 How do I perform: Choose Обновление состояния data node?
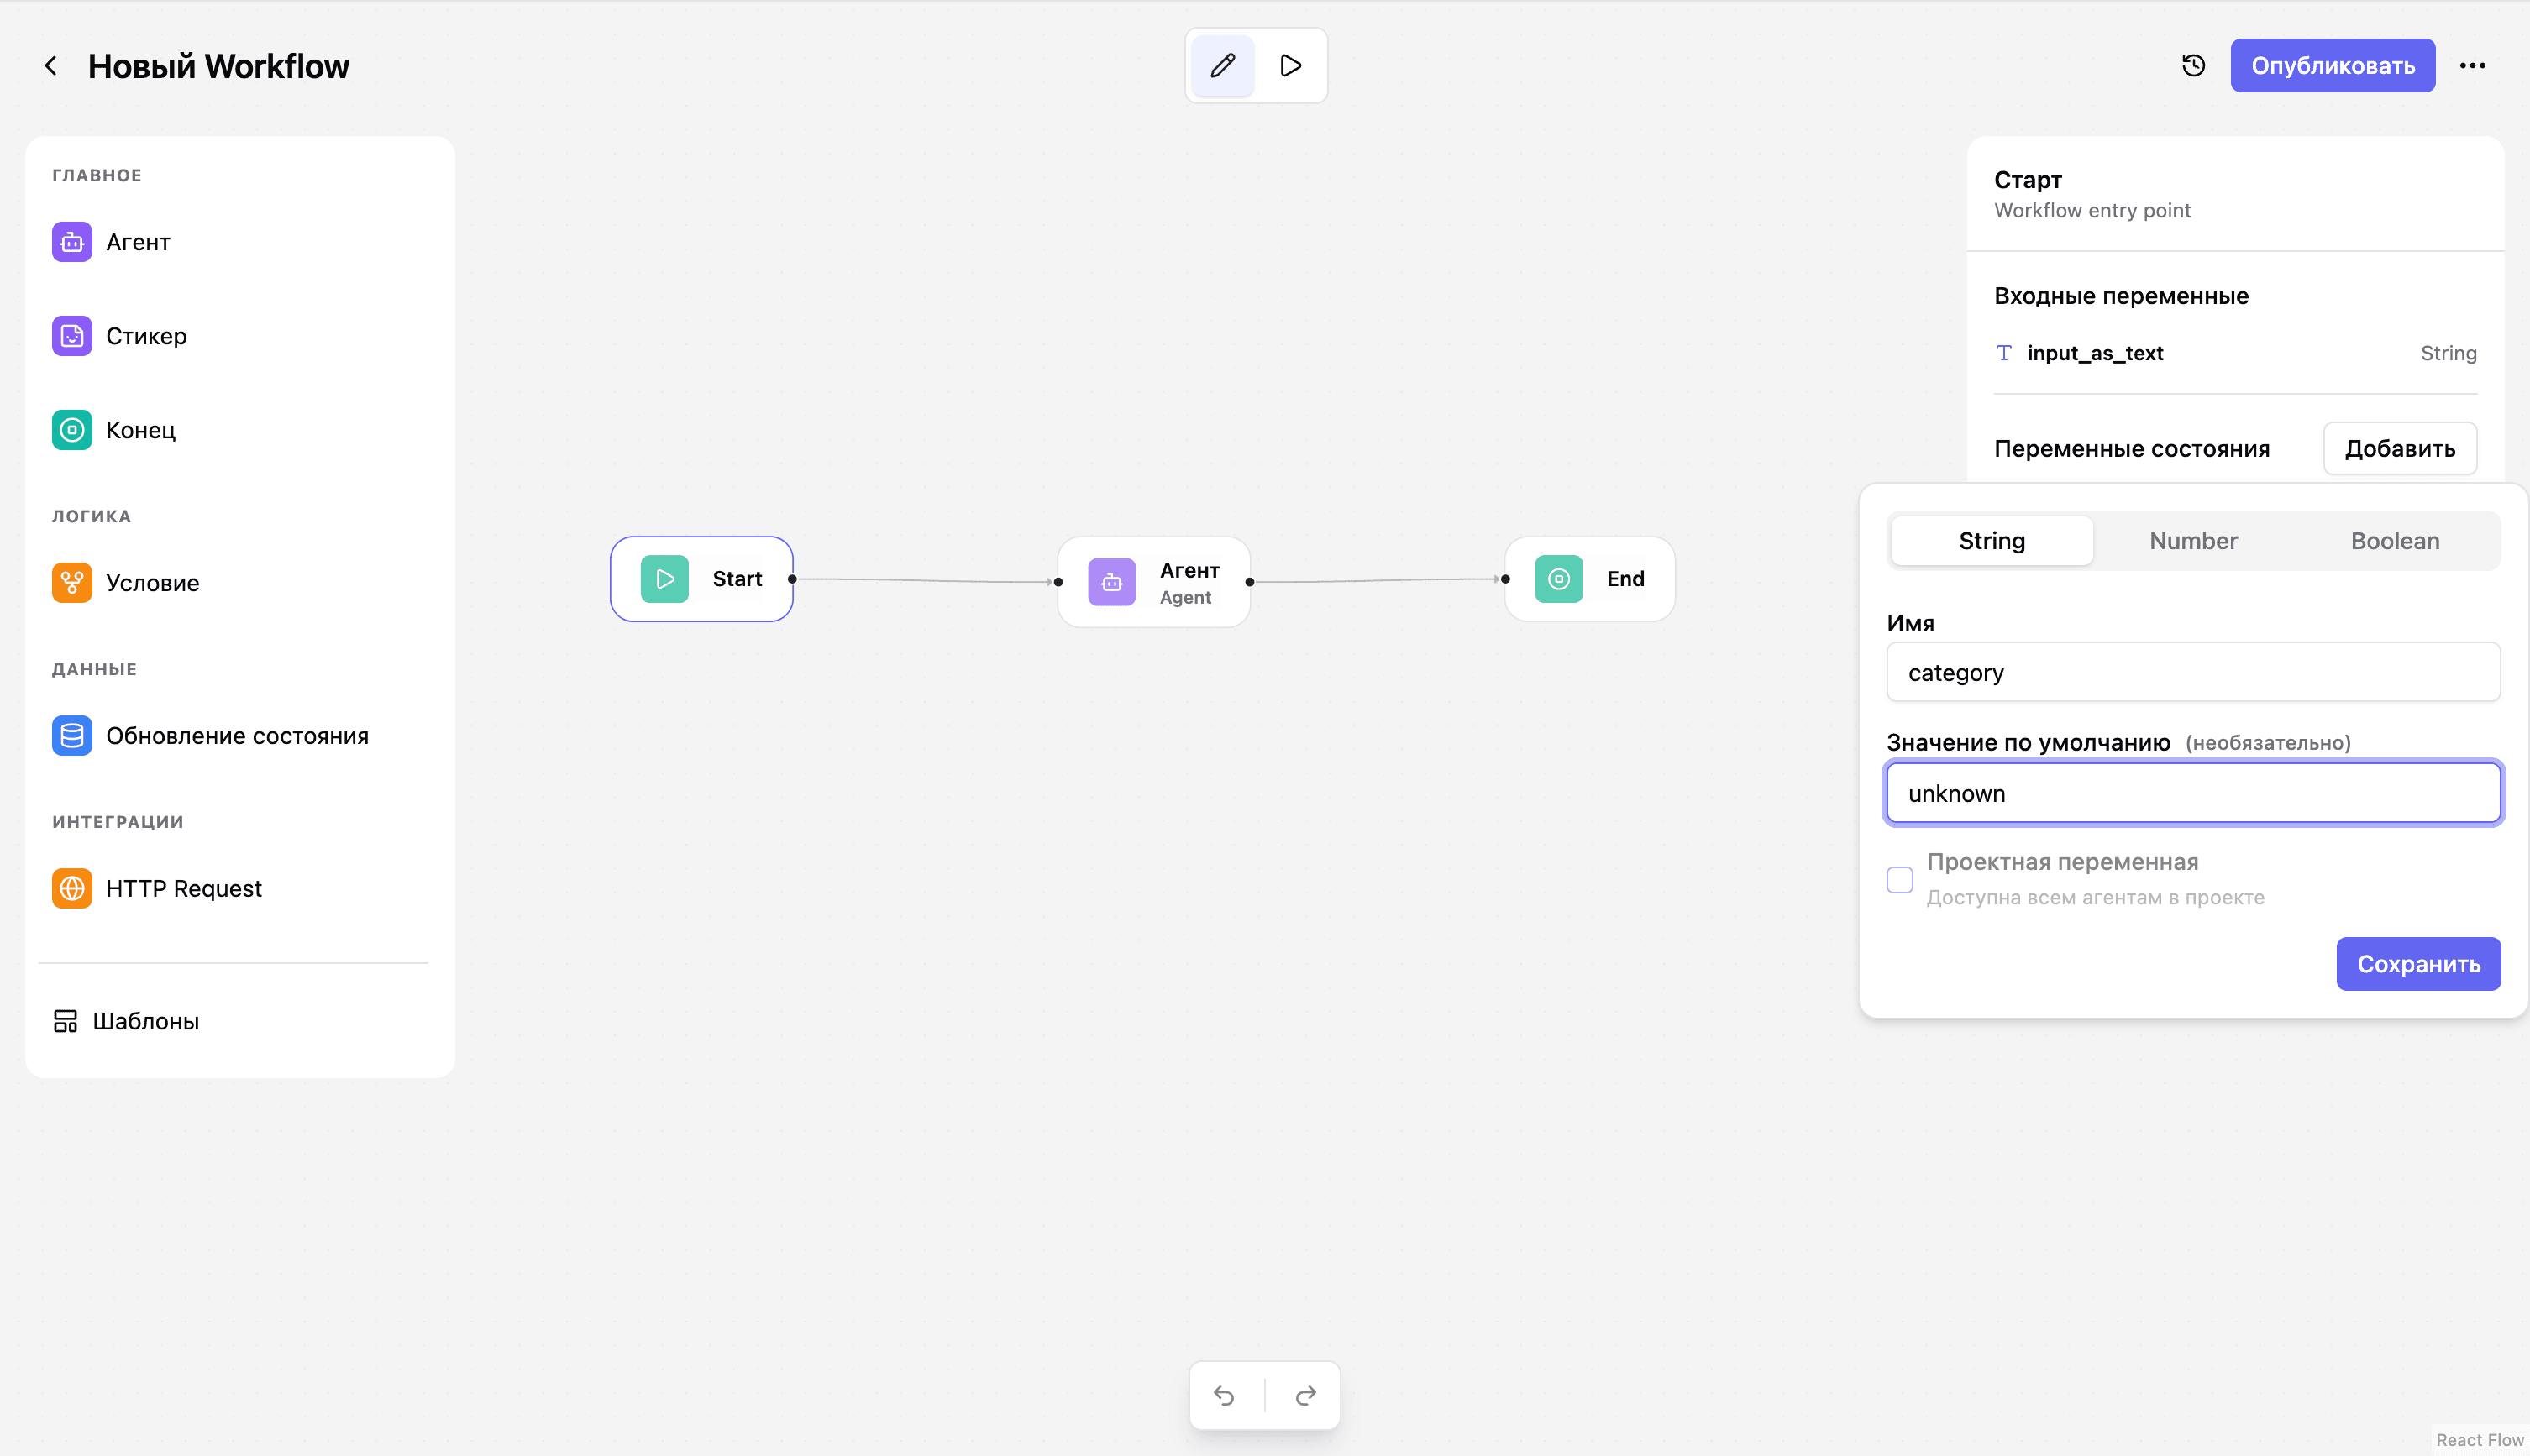click(237, 736)
